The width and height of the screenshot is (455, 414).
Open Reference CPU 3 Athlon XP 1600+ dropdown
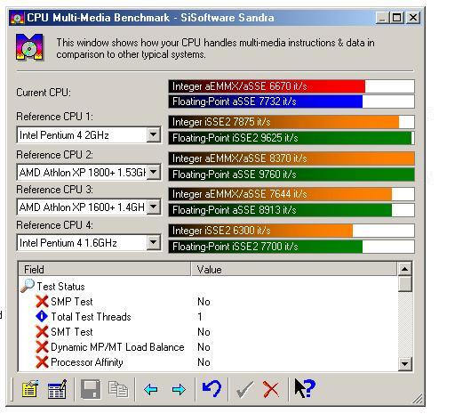click(x=153, y=207)
